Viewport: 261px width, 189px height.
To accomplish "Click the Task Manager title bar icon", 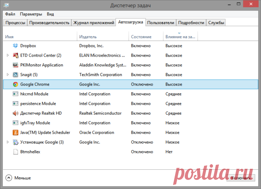I will (x=6, y=5).
